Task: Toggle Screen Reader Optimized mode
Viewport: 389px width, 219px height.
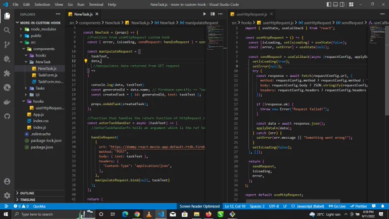Action: click(x=200, y=206)
